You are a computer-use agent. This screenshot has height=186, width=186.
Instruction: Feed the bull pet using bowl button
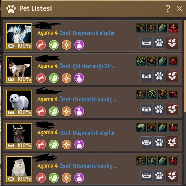pos(146,142)
